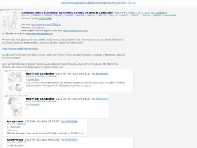Visit the deviantart.com/sonicmiku link

point(20,49)
